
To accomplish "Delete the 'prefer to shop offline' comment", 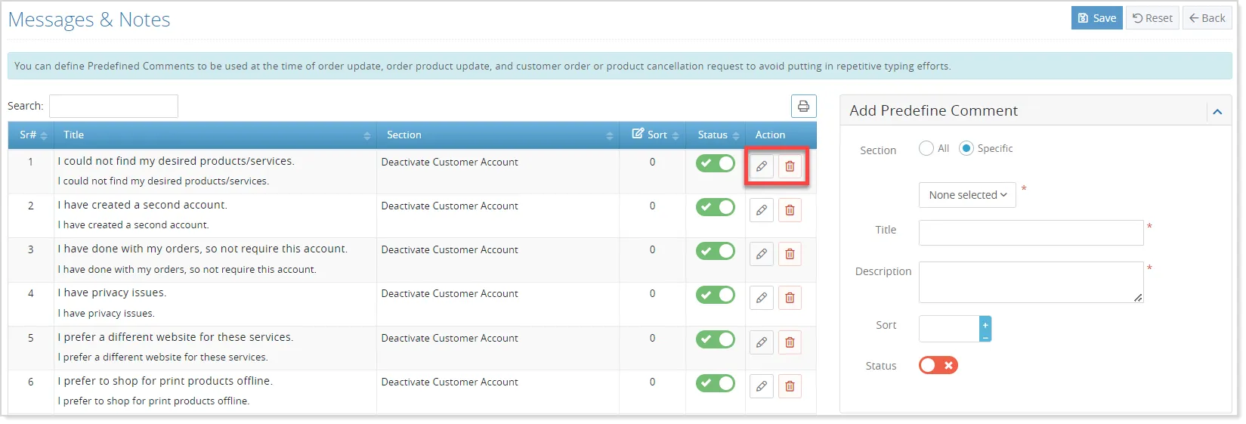I will tap(790, 386).
